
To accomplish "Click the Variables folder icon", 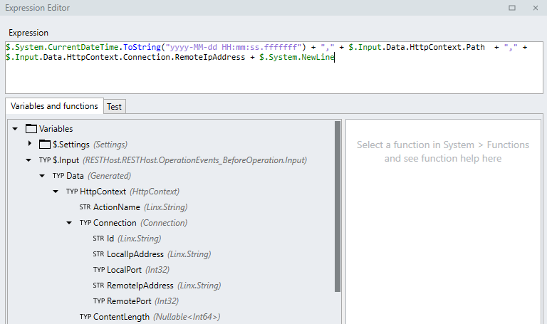I will [x=31, y=129].
